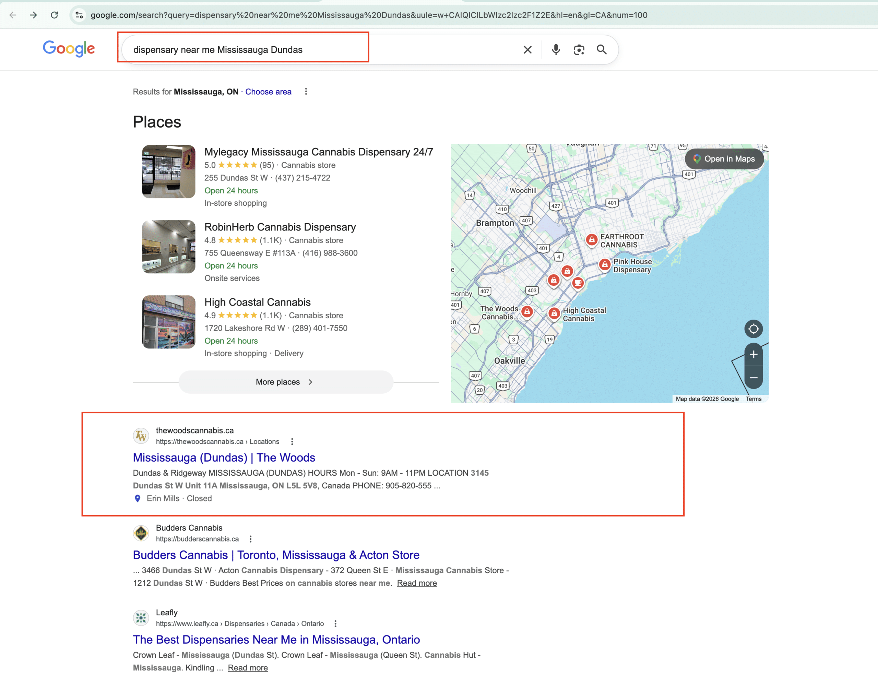878x689 pixels.
Task: Click EARTHROOT CANNABIS map pin
Action: 591,240
